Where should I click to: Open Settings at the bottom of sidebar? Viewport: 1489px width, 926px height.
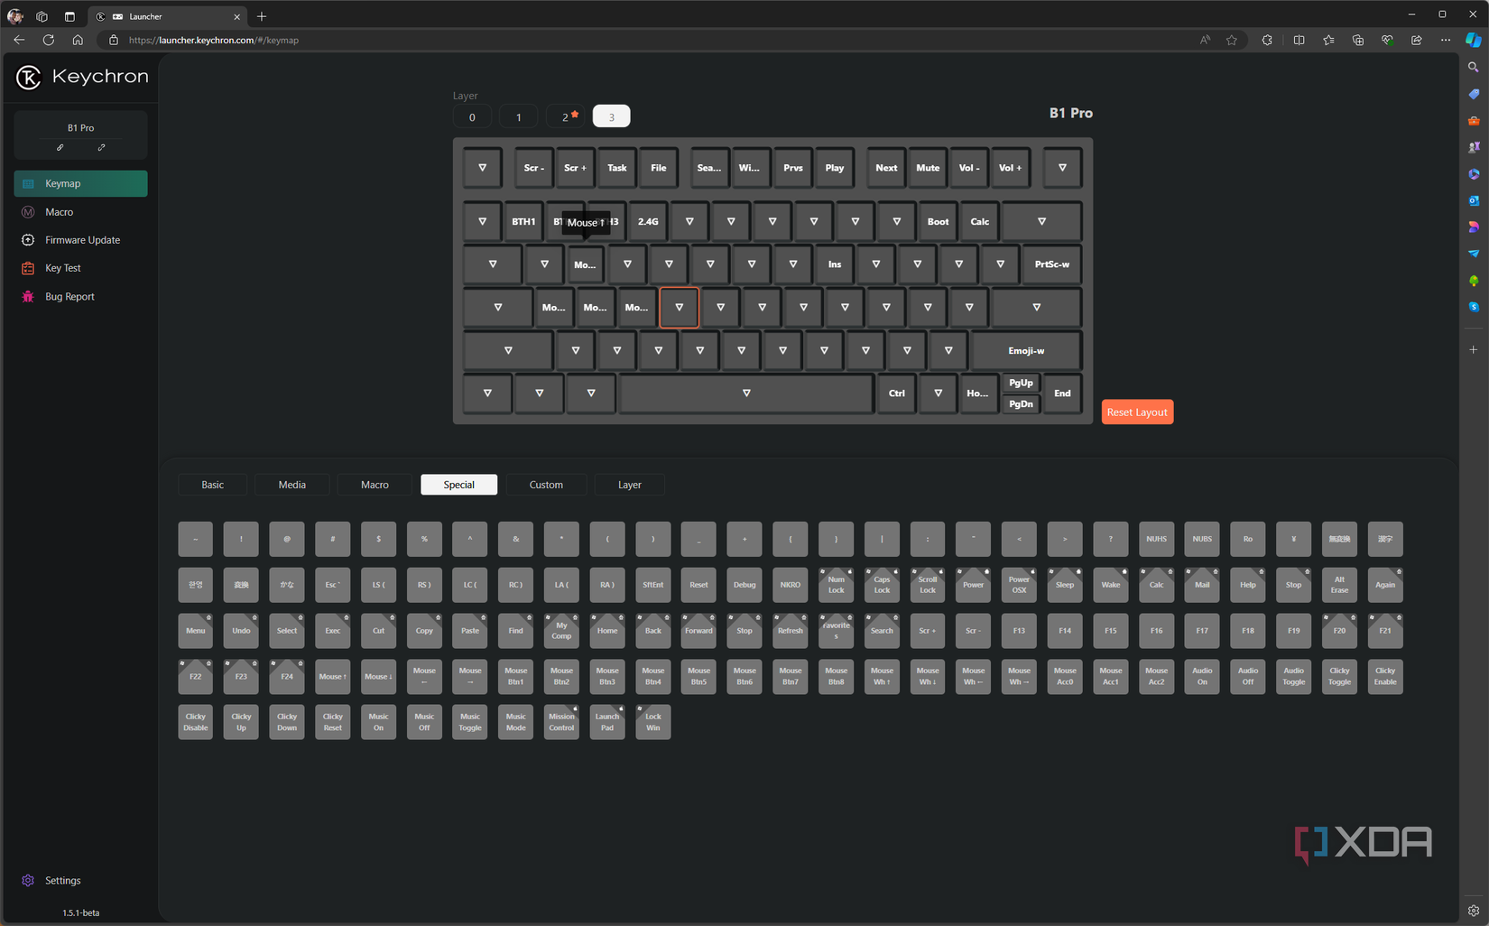(x=62, y=880)
